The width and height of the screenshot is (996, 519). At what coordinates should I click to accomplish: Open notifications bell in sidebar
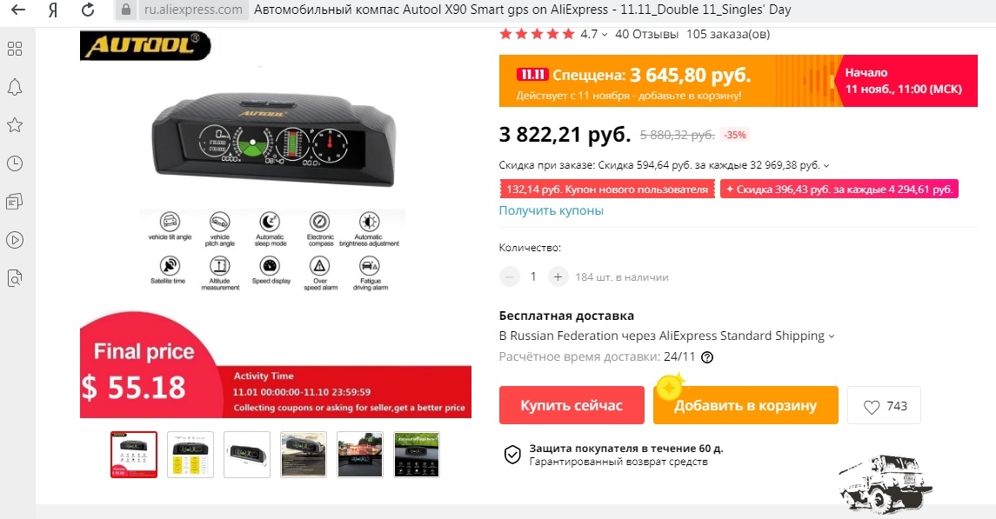point(15,88)
